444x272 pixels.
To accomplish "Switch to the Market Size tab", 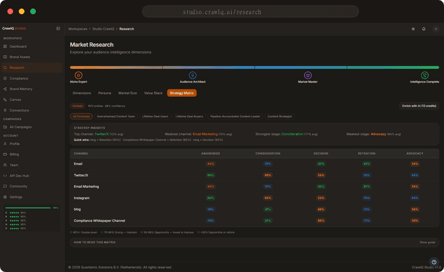I will tap(128, 93).
